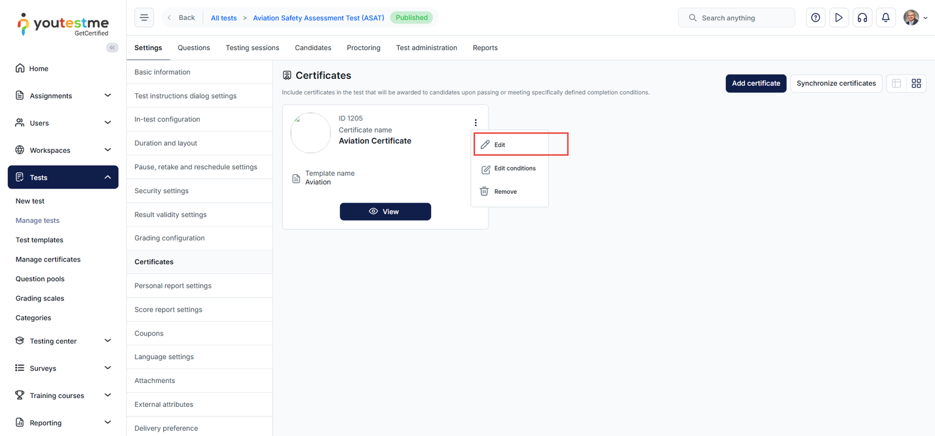Open the headset support icon
The height and width of the screenshot is (436, 935).
pos(862,18)
